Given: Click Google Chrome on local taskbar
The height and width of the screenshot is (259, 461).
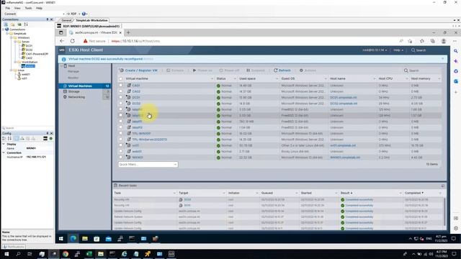Looking at the screenshot, I should tap(66, 254).
